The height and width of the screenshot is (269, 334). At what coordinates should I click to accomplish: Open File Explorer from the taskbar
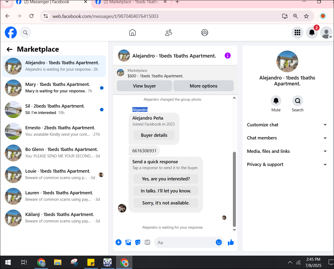[x=58, y=263]
